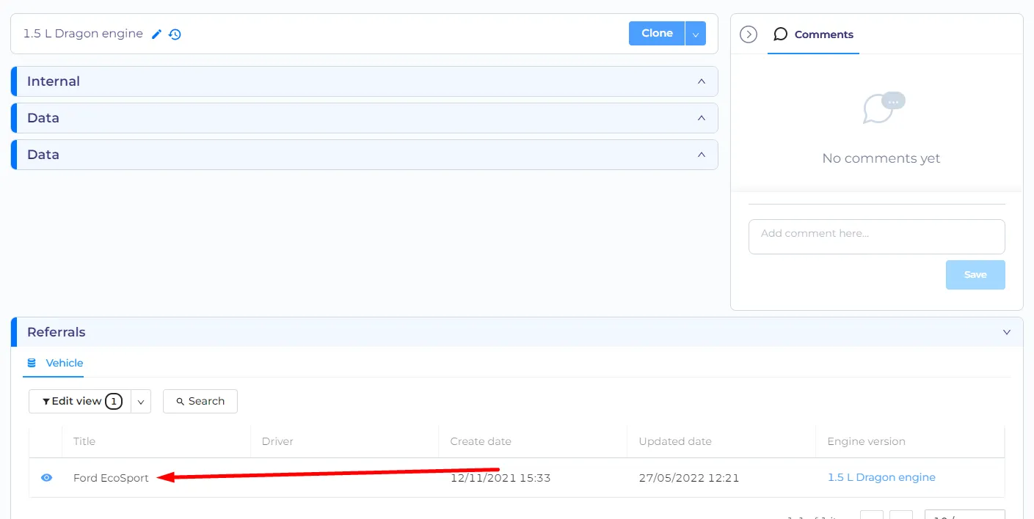
Task: Open the Clone dropdown arrow
Action: point(695,34)
